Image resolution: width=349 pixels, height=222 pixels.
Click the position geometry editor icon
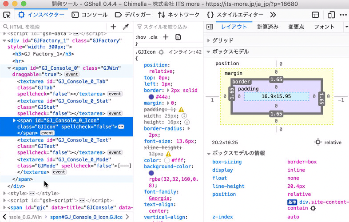click(318, 143)
